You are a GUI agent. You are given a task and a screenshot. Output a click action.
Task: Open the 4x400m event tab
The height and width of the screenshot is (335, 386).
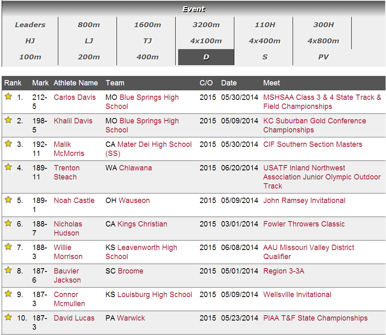(x=264, y=41)
